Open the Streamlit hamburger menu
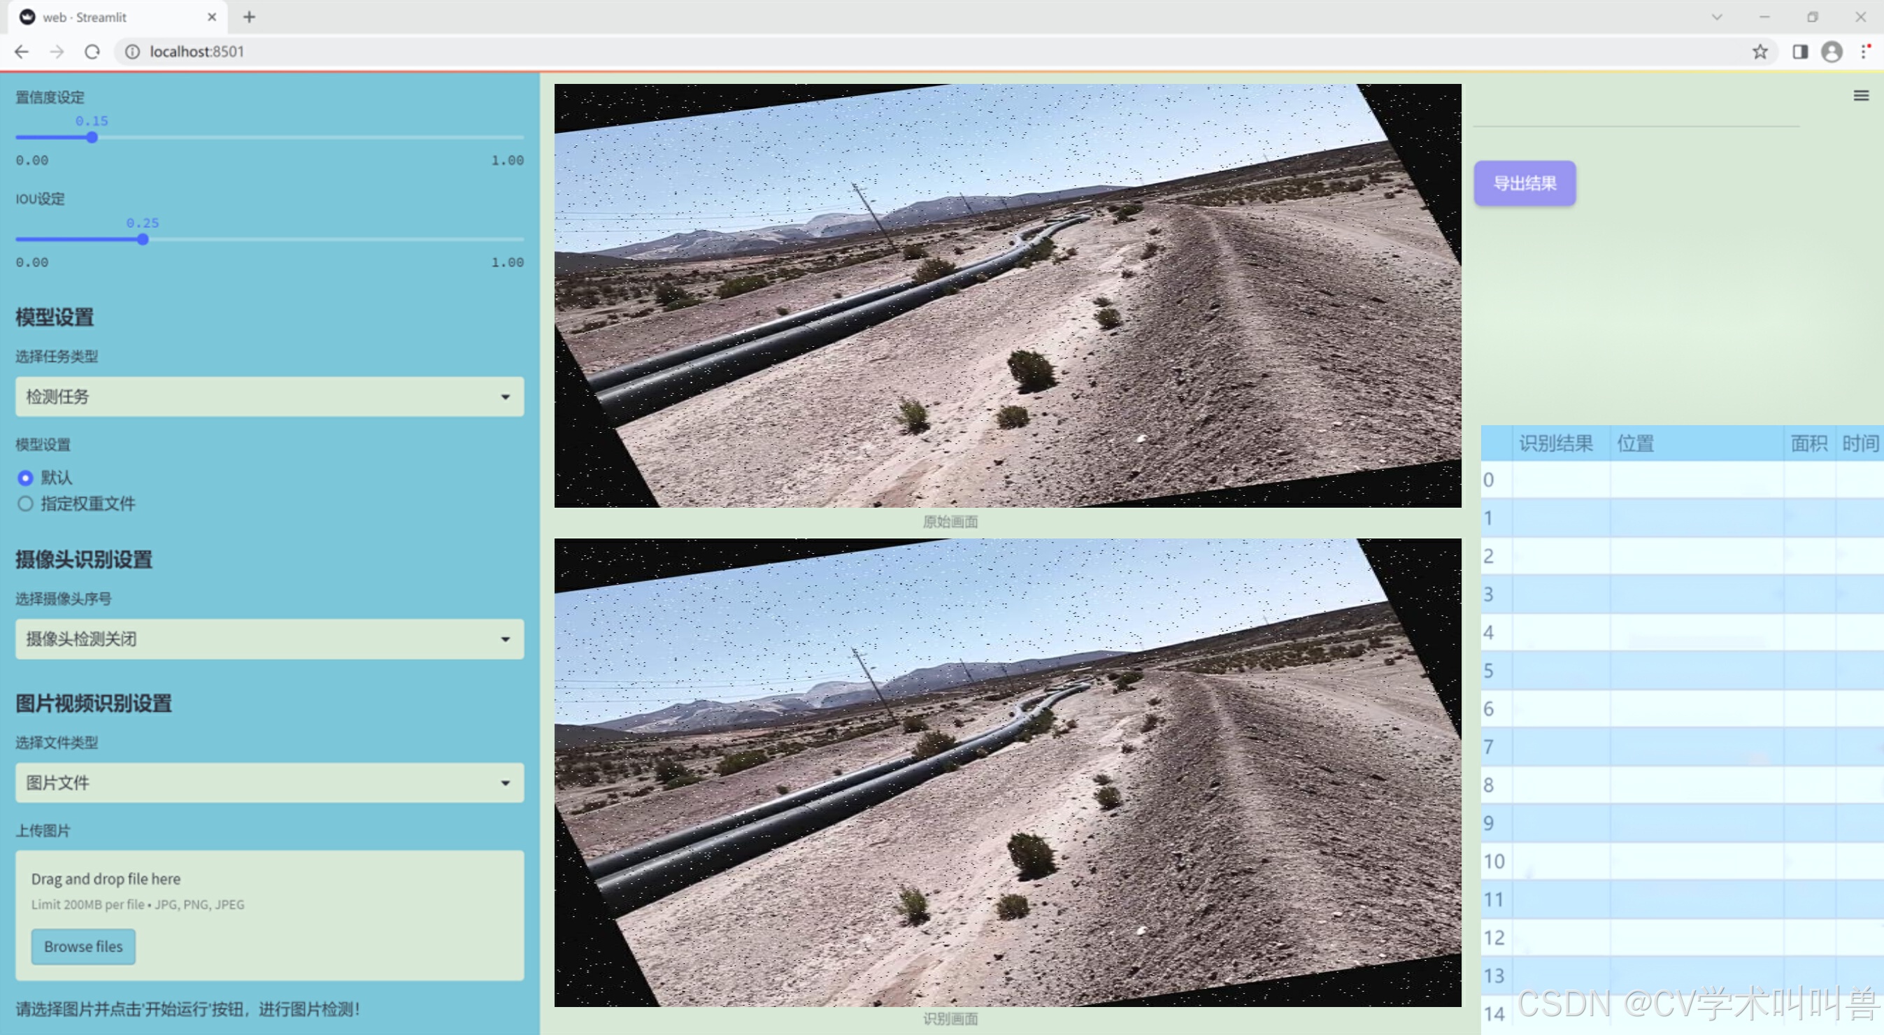The width and height of the screenshot is (1884, 1035). [1861, 96]
